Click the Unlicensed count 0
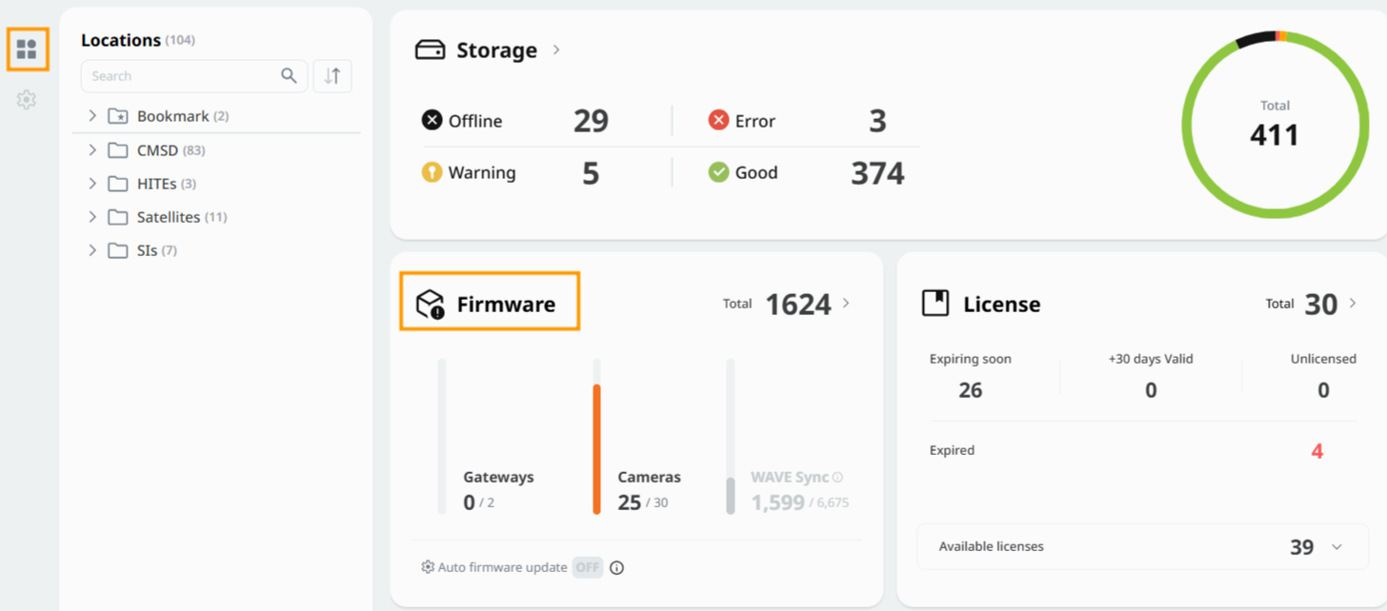 coord(1323,390)
